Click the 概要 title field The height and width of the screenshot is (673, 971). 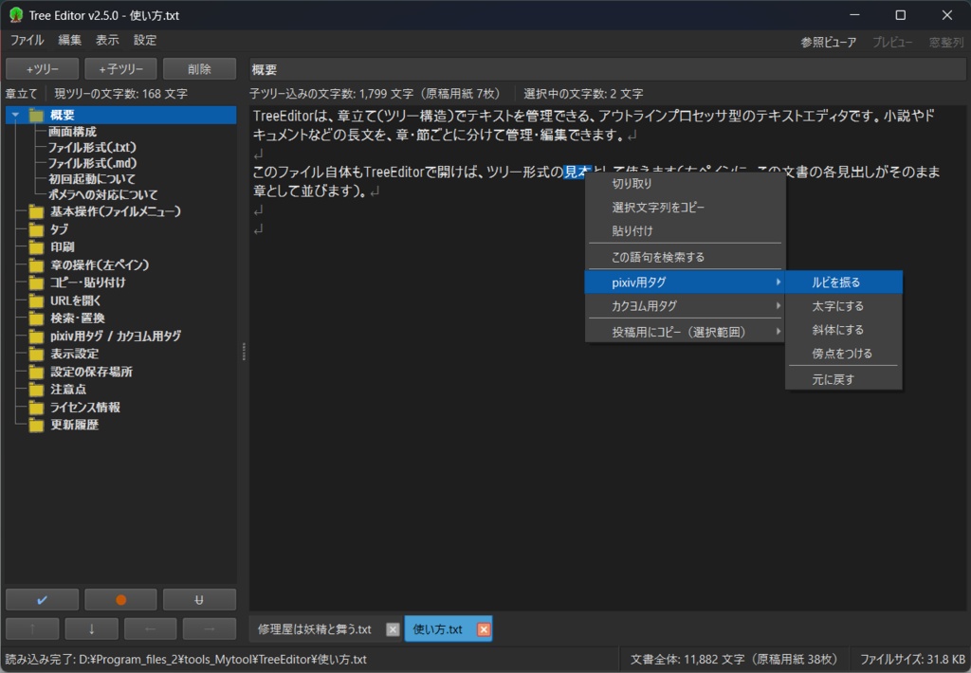click(607, 69)
